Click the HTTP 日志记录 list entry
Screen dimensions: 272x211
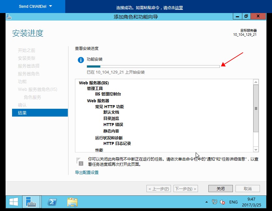(117, 144)
